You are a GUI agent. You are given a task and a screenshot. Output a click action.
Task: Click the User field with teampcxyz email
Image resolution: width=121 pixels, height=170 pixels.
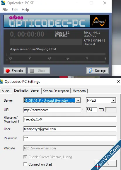pos(70,129)
